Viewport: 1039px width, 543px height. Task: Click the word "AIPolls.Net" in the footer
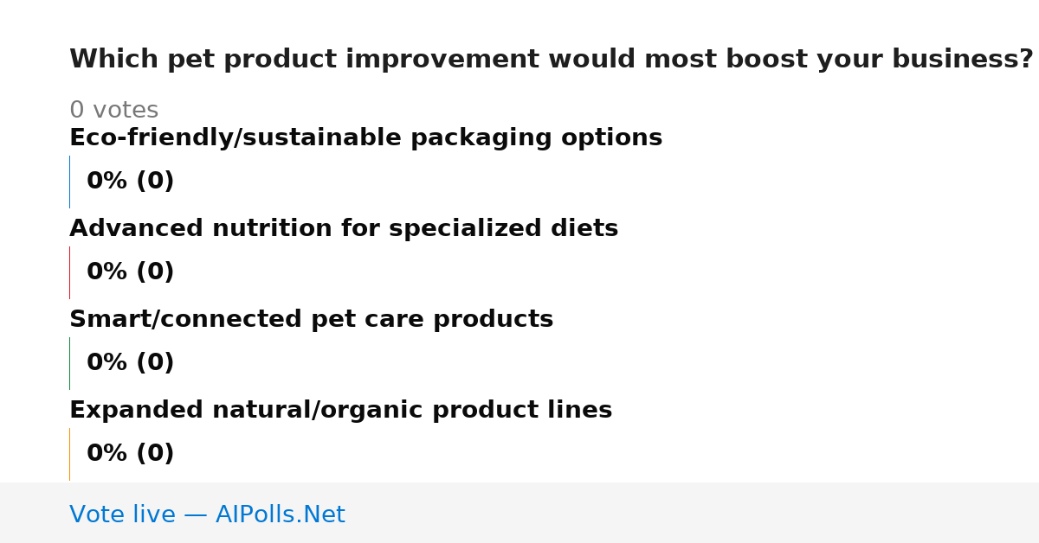pyautogui.click(x=280, y=514)
